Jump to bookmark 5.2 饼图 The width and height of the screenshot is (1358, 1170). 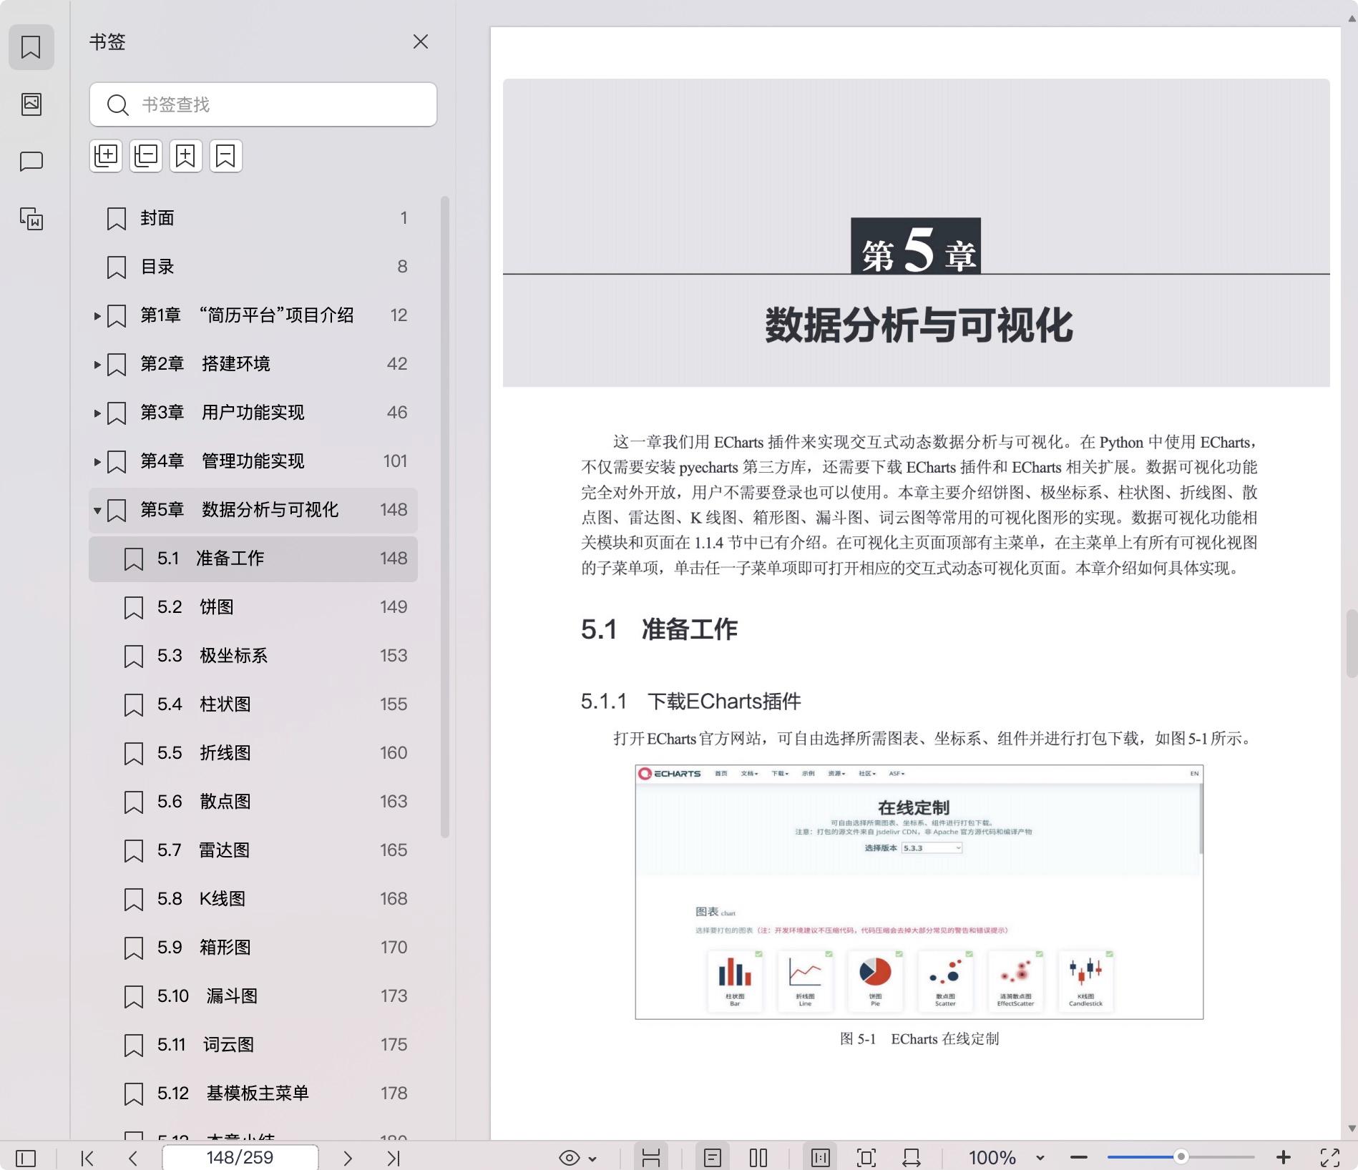click(253, 607)
